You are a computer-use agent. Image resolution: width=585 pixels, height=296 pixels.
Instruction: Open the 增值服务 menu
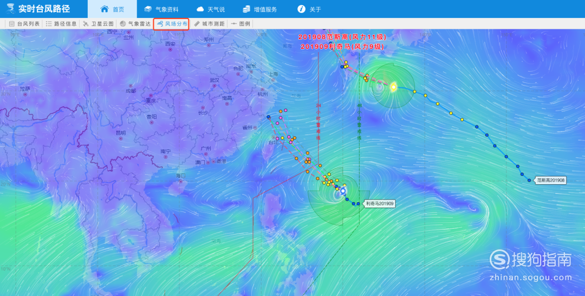(259, 9)
